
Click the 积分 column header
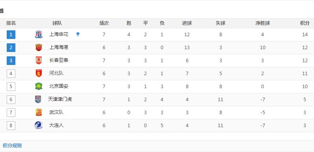(x=305, y=23)
